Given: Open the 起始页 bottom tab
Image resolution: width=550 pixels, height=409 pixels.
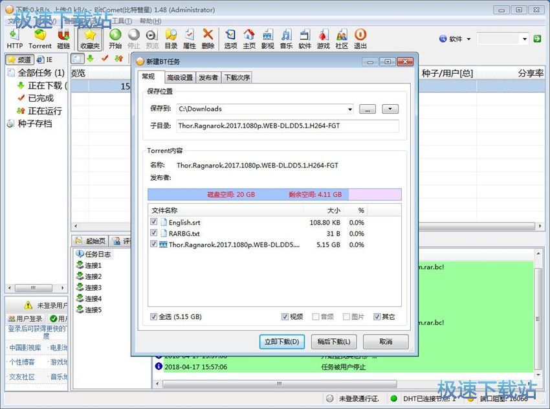Looking at the screenshot, I should (91, 241).
